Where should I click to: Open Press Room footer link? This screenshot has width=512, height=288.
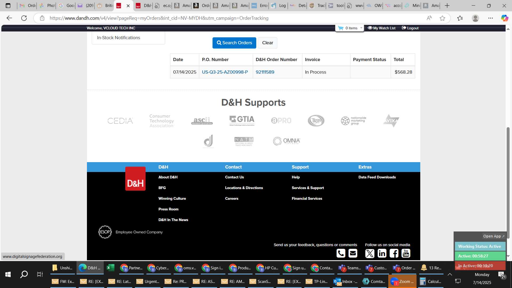coord(168,209)
